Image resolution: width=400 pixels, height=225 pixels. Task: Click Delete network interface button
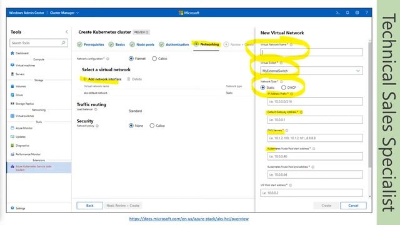point(134,79)
